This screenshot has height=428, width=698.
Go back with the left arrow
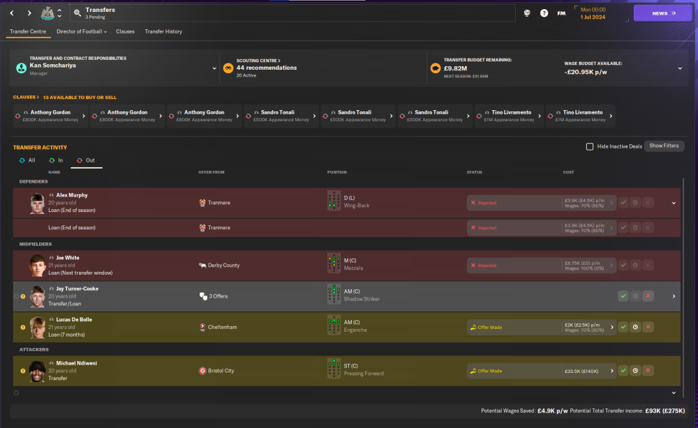(12, 13)
